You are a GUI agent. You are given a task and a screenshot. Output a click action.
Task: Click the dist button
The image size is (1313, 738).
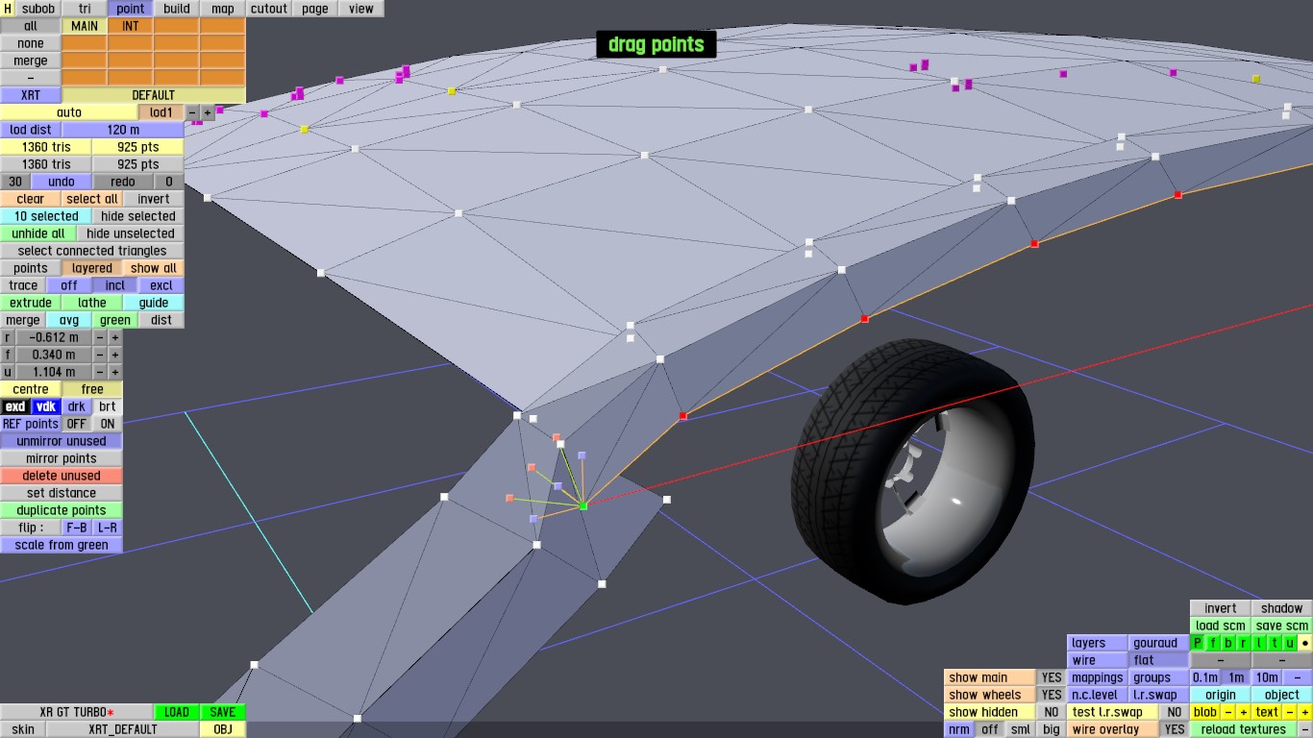point(161,320)
